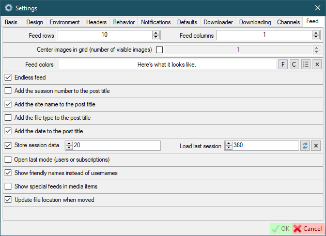The height and width of the screenshot is (236, 326).
Task: Enable Add the session number to post title
Action: pos(8,91)
